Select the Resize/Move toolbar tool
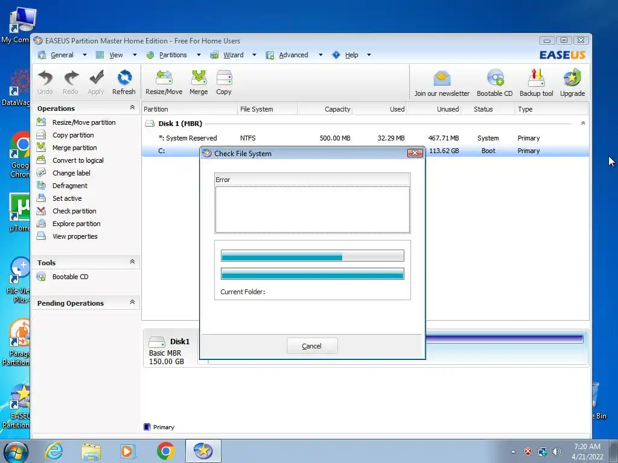 [164, 82]
